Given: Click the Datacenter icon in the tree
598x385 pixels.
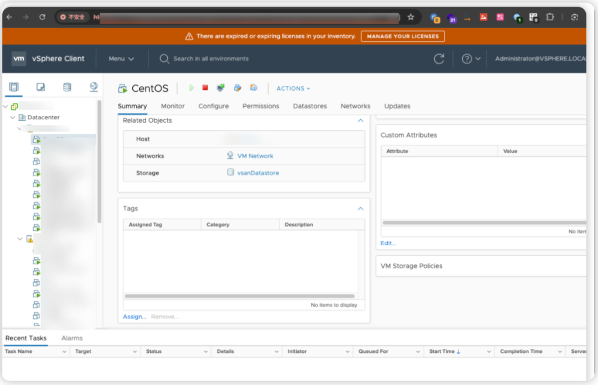Looking at the screenshot, I should tap(22, 118).
